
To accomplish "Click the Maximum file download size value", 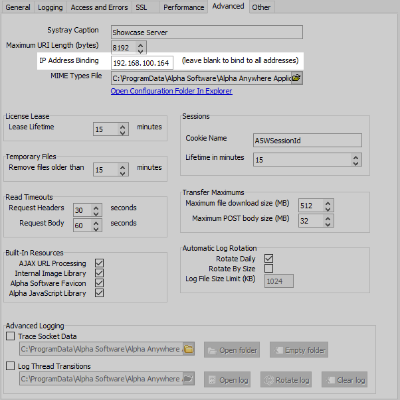I will pos(311,206).
